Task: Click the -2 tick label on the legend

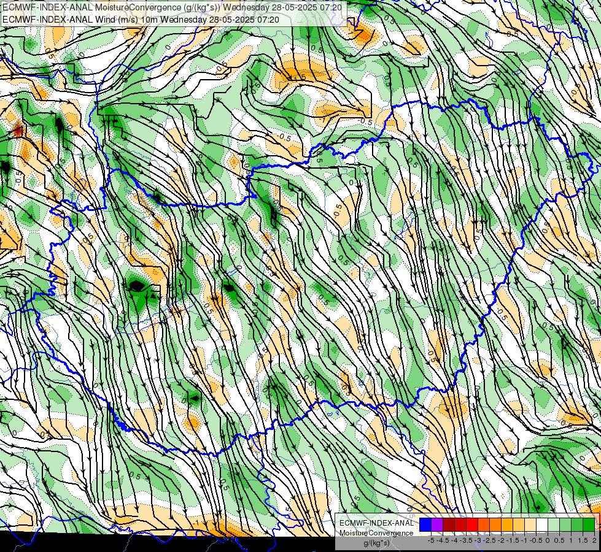Action: (x=502, y=540)
